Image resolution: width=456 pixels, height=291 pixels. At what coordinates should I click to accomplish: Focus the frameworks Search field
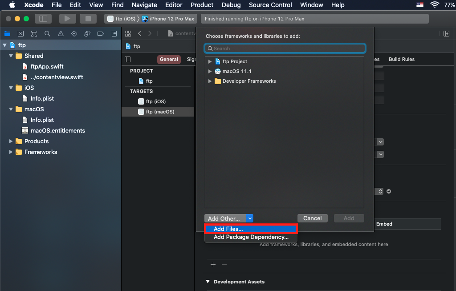click(x=285, y=48)
